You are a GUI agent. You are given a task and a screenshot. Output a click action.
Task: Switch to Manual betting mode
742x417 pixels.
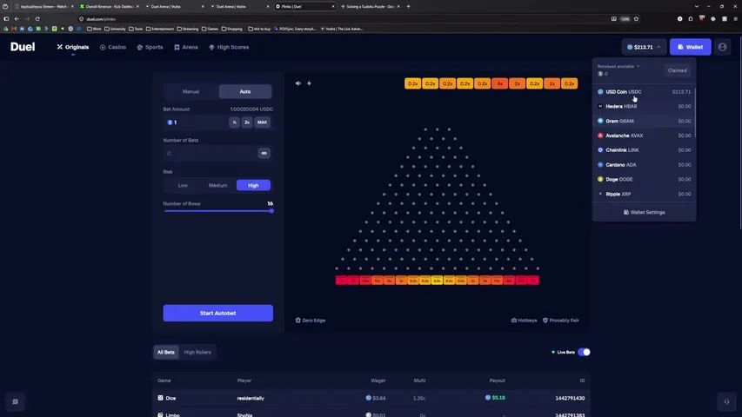click(191, 91)
